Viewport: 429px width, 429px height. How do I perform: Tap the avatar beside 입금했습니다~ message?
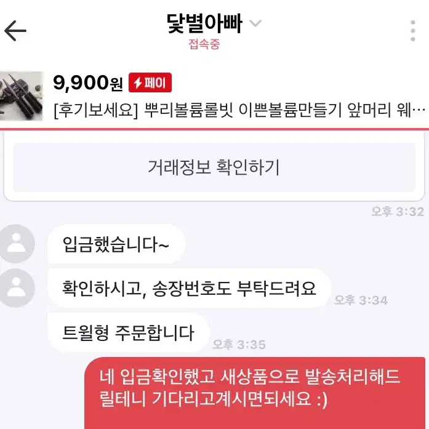coord(17,244)
